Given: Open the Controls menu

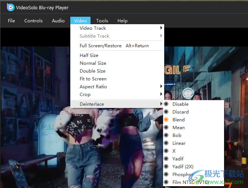Looking at the screenshot, I should [33, 20].
